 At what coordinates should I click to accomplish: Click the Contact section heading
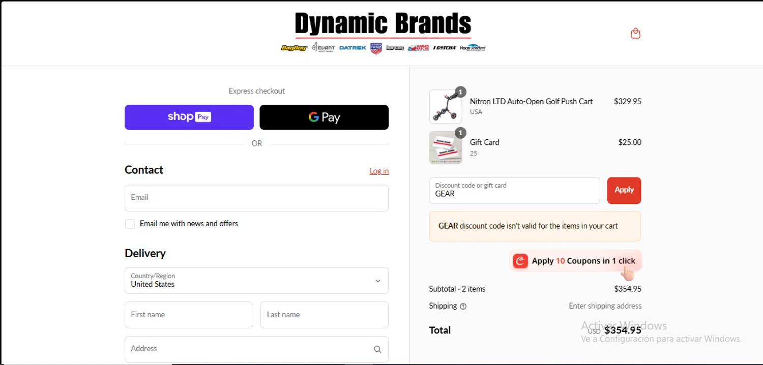pyautogui.click(x=144, y=170)
